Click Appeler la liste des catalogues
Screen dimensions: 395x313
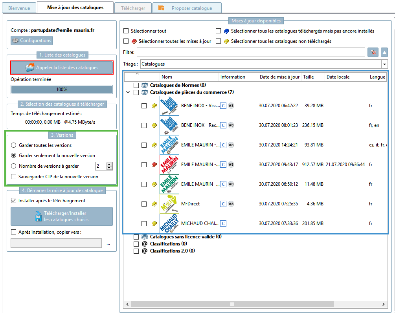(x=62, y=68)
